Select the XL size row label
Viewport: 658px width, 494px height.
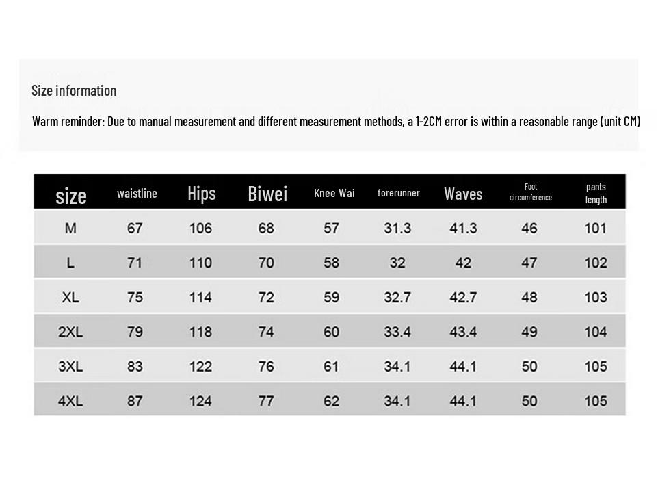click(70, 298)
